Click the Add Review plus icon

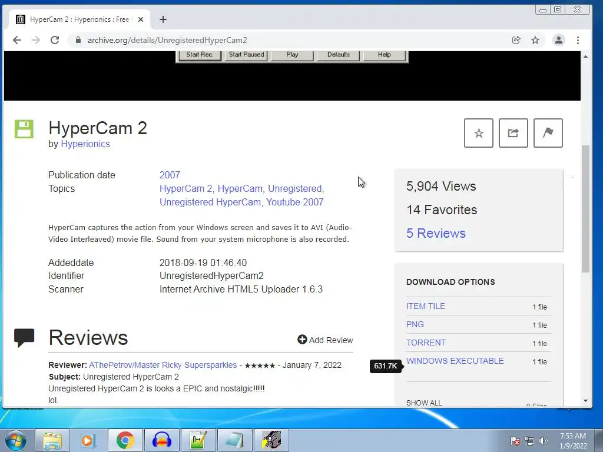coord(302,340)
